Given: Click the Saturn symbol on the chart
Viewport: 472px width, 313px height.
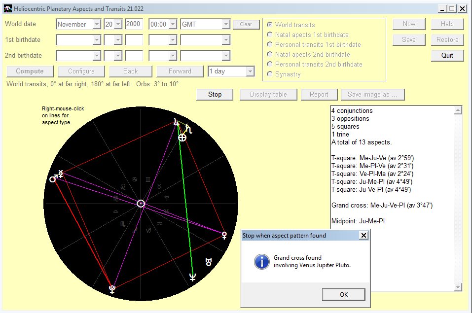Looking at the screenshot, I should (x=188, y=129).
